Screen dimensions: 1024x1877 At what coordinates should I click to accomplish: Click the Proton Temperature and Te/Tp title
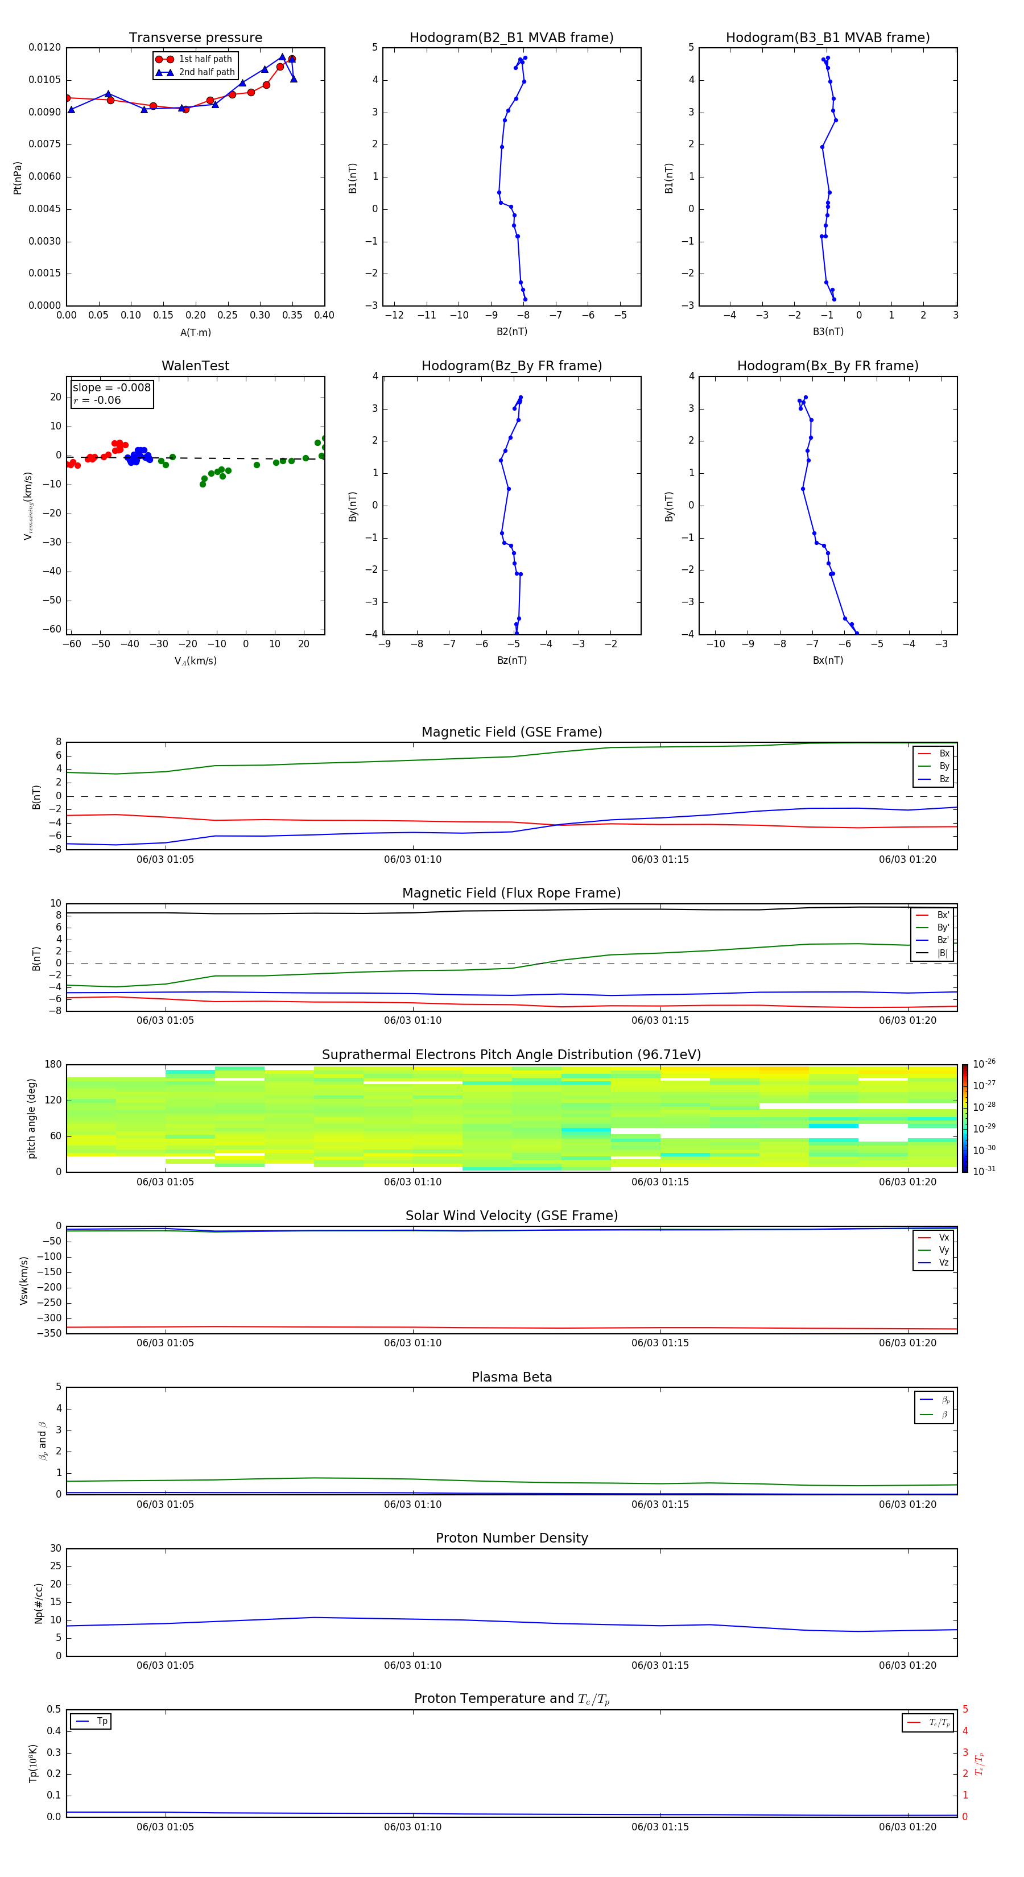click(511, 1699)
